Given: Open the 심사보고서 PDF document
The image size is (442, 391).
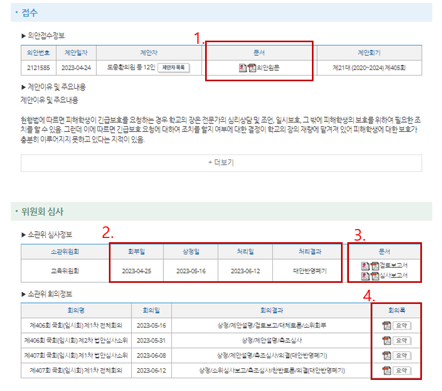Looking at the screenshot, I should [374, 276].
